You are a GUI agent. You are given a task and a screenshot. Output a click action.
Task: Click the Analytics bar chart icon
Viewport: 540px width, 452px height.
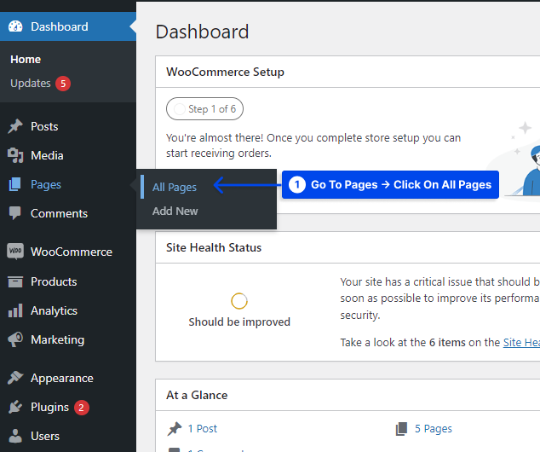(15, 310)
